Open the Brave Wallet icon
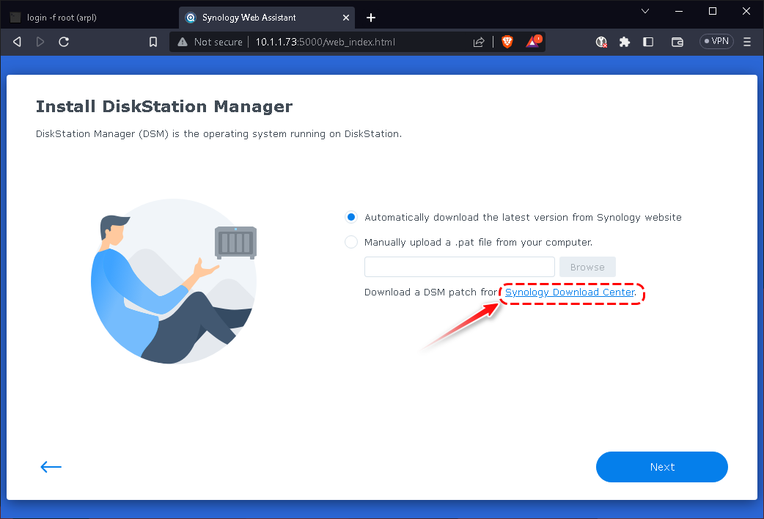Viewport: 764px width, 519px height. [x=677, y=42]
